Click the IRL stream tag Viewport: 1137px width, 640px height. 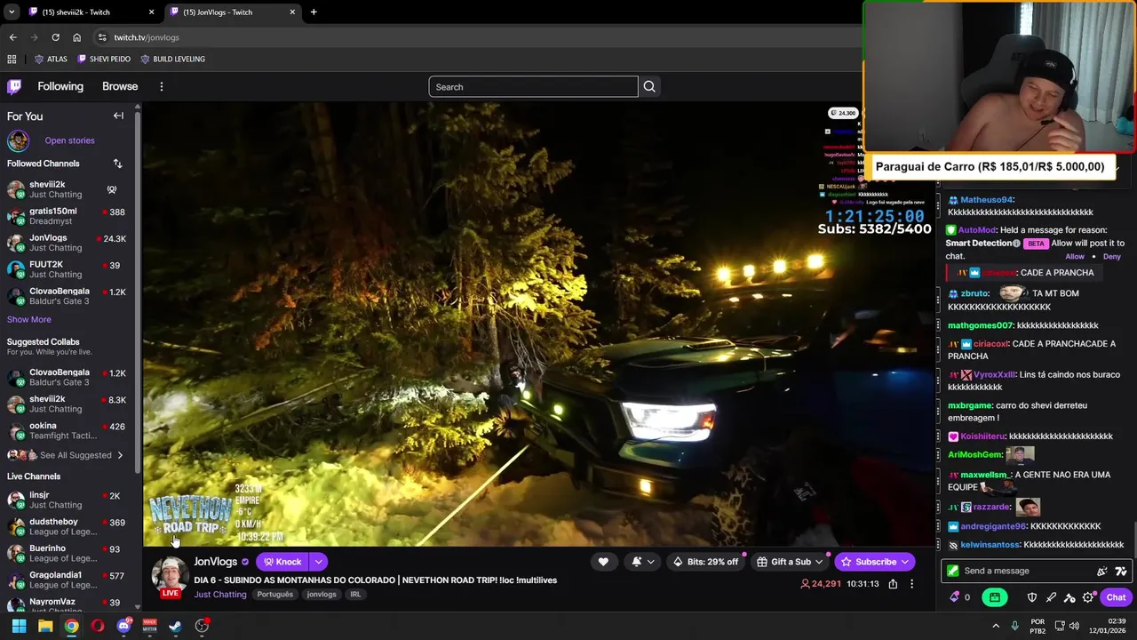355,595
